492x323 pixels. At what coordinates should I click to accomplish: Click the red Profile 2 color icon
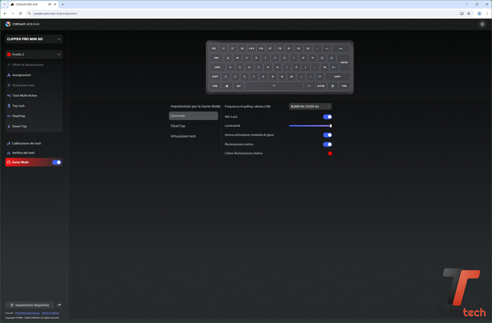(x=9, y=55)
